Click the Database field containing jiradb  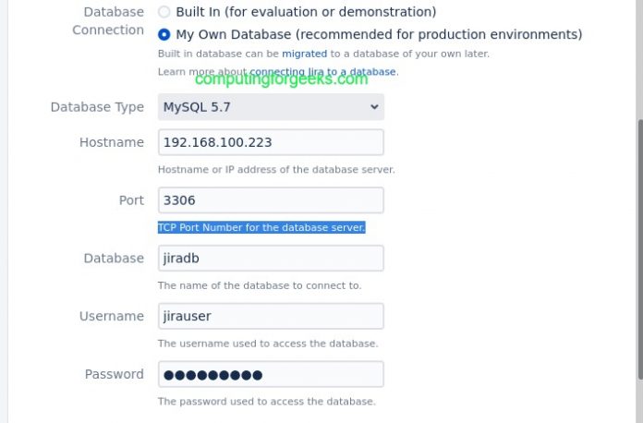click(271, 259)
